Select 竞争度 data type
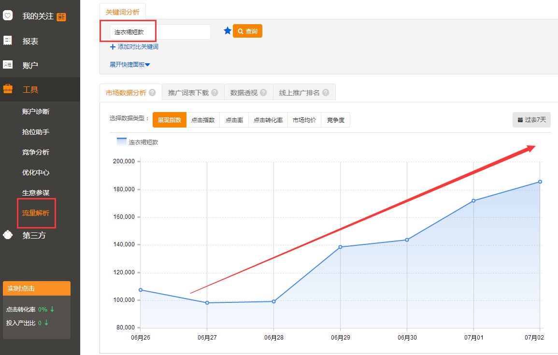This screenshot has width=558, height=355. tap(335, 120)
